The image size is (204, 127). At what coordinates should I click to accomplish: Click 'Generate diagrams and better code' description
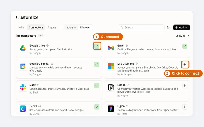point(148,110)
